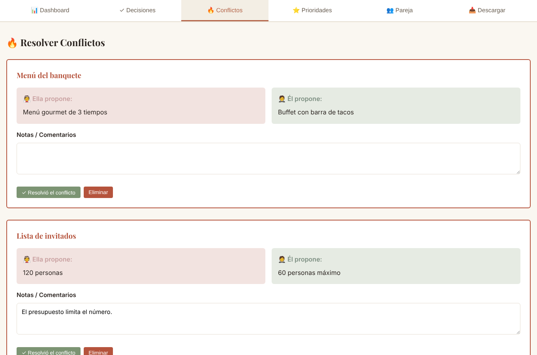The width and height of the screenshot is (537, 355).
Task: Select the text 'Buffet con barra de tacos'
Action: [316, 112]
